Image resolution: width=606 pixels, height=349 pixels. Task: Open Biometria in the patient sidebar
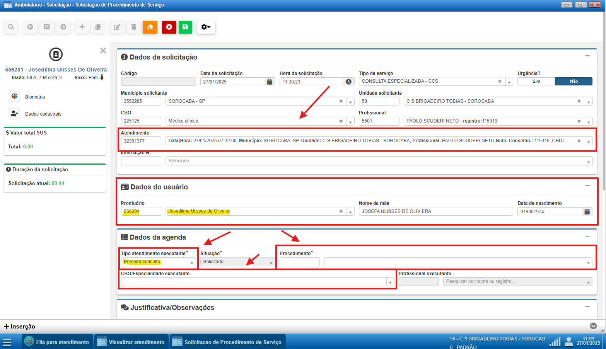(x=35, y=97)
